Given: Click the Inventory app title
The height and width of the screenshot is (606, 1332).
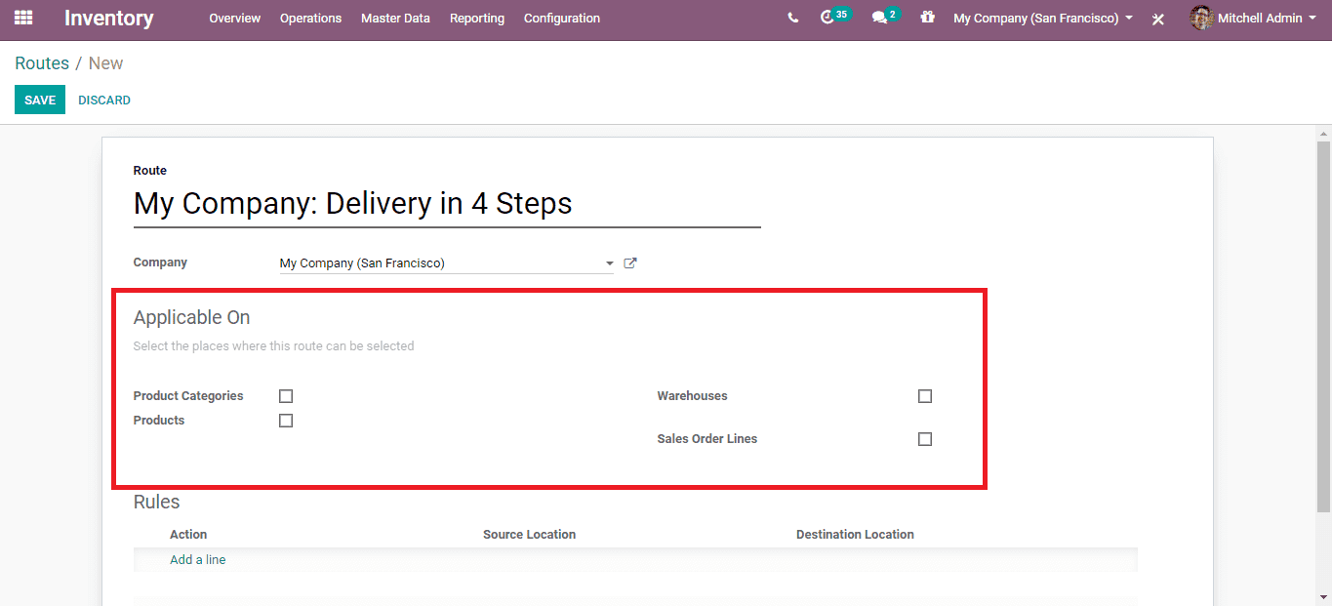Looking at the screenshot, I should [x=109, y=19].
